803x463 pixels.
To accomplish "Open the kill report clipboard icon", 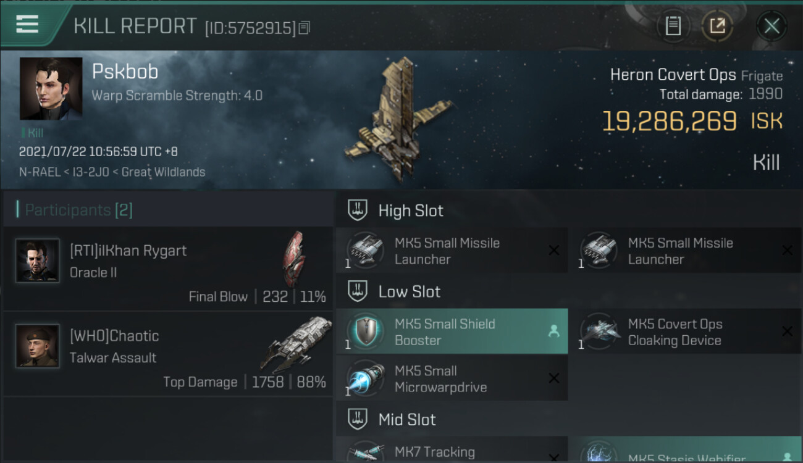I will tap(673, 26).
